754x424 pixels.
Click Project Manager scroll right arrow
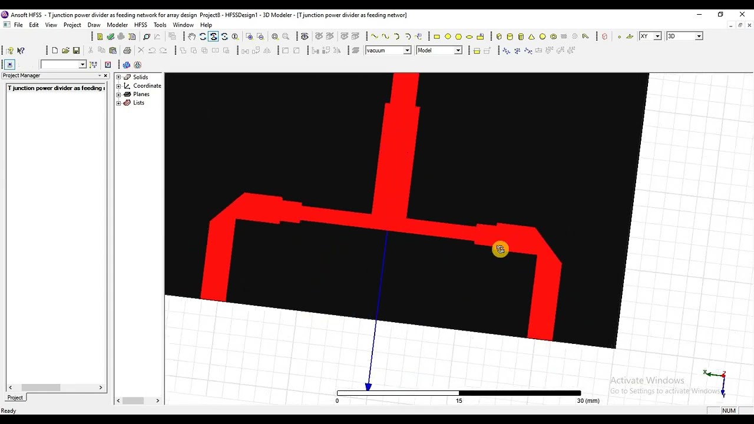coord(101,387)
